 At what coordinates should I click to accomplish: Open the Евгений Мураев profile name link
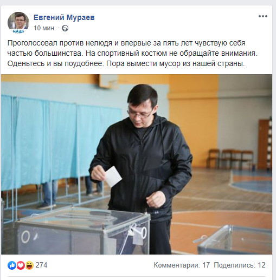tap(64, 17)
